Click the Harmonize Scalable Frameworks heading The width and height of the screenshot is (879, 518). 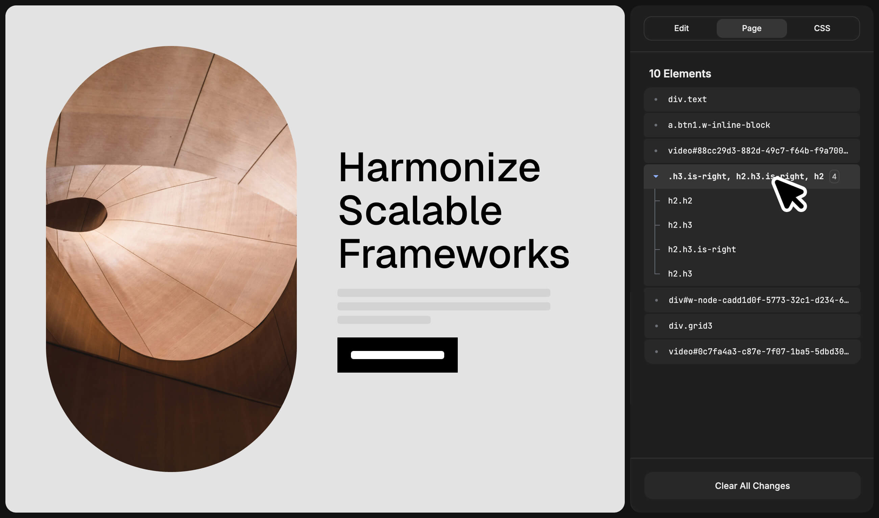(453, 211)
